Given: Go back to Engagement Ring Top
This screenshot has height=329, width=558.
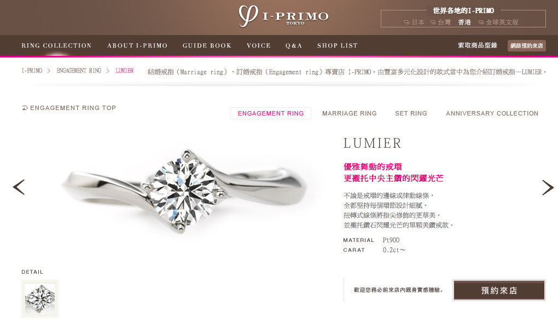Looking at the screenshot, I should pos(69,108).
